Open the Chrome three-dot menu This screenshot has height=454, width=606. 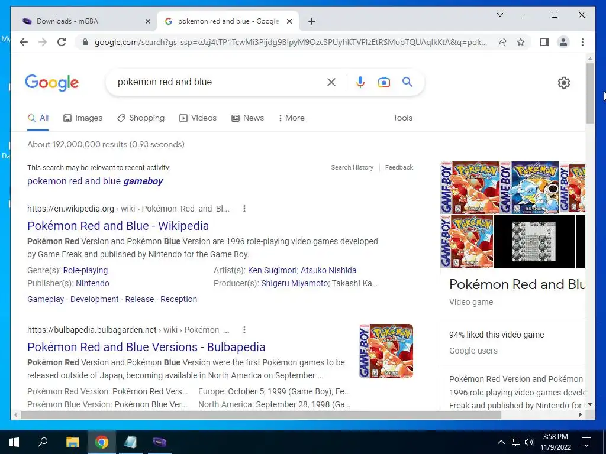(582, 42)
